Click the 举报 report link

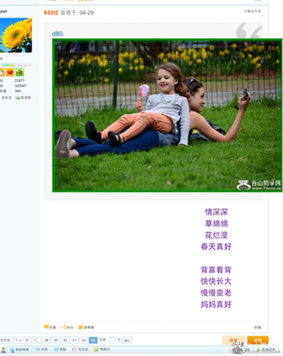point(257,327)
